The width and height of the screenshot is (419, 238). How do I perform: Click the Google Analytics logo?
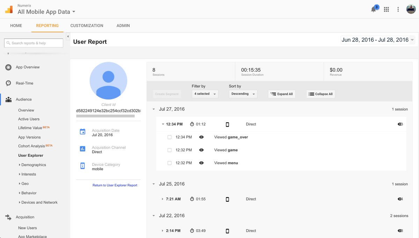[9, 9]
